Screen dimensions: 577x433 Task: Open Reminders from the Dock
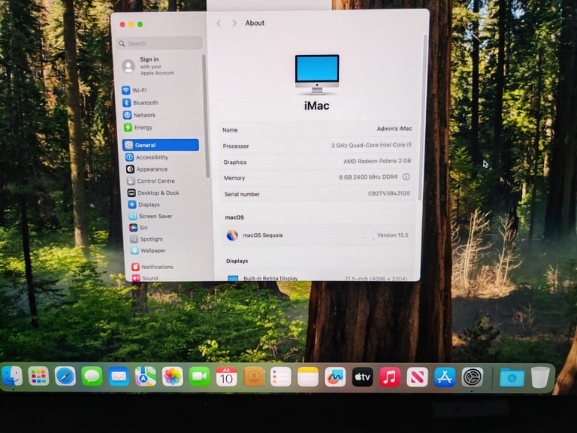tap(281, 377)
